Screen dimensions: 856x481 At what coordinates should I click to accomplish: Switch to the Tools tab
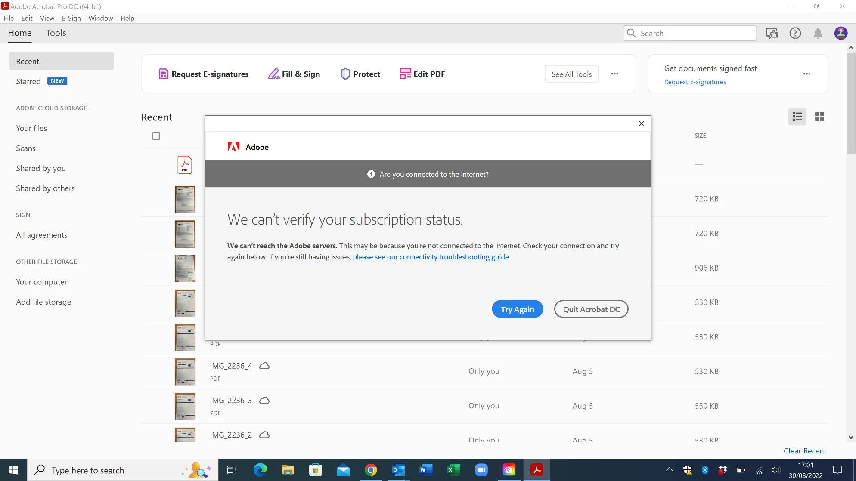click(x=56, y=33)
